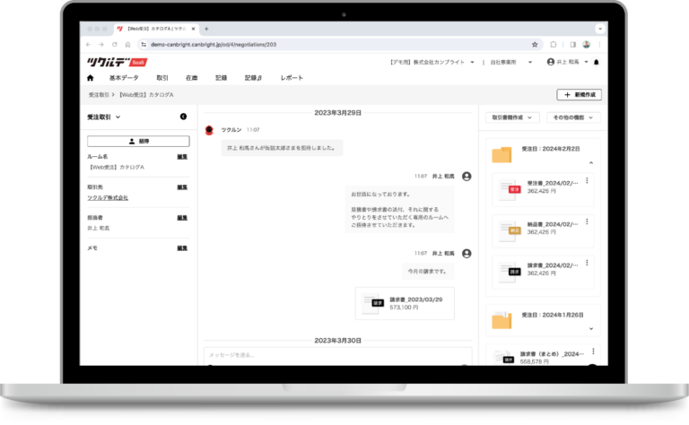Open the 基本データ menu
This screenshot has width=689, height=425.
[126, 78]
